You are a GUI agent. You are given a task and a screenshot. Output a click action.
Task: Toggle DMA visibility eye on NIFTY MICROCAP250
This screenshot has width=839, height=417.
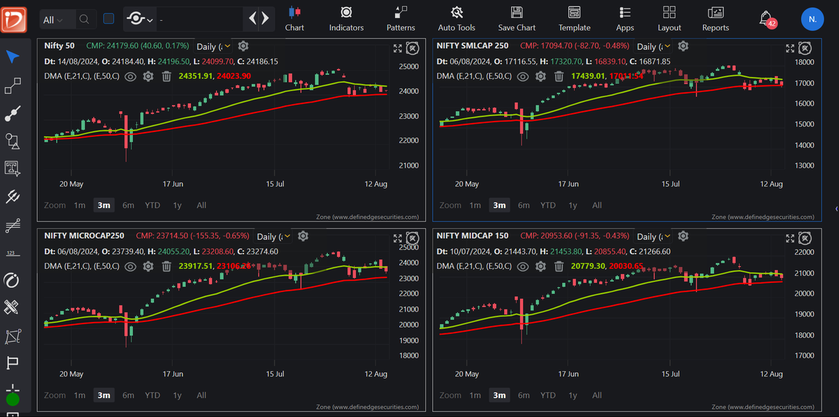130,266
